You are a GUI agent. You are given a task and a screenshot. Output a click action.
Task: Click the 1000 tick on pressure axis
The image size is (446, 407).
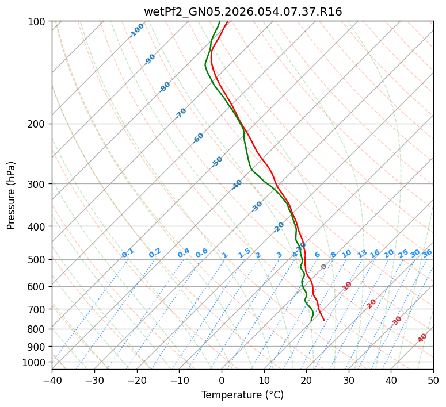click(x=36, y=362)
